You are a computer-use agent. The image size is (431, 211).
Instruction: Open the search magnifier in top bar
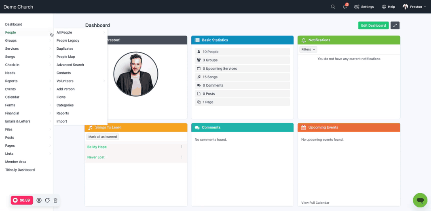click(333, 7)
